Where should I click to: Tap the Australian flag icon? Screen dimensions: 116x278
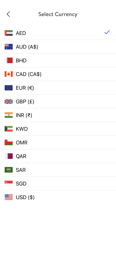tap(9, 47)
